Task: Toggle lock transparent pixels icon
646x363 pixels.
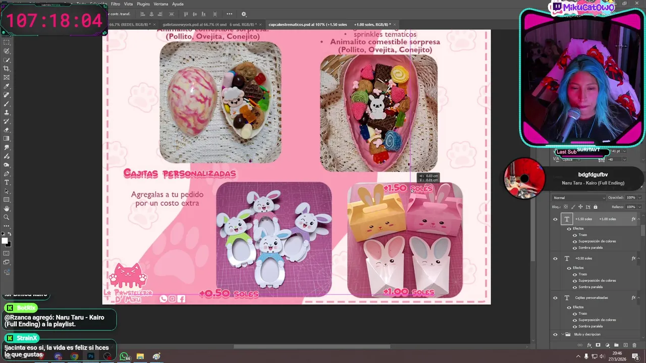Action: point(565,207)
